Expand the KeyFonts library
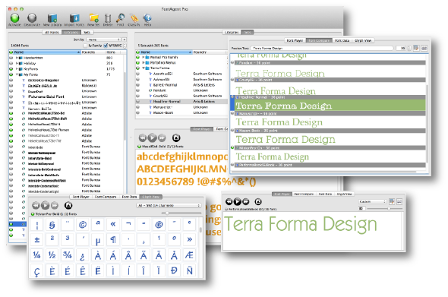 tap(17, 69)
